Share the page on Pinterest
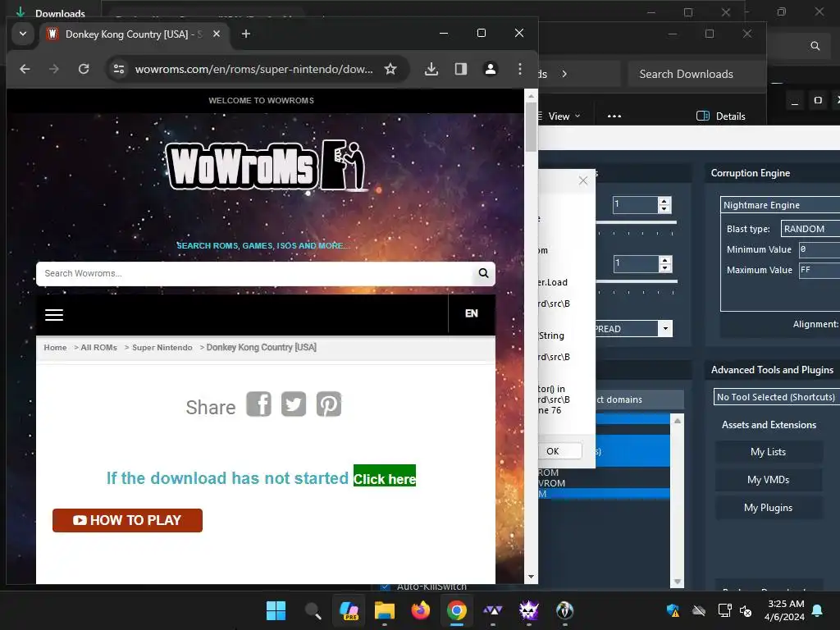The height and width of the screenshot is (630, 840). (328, 404)
